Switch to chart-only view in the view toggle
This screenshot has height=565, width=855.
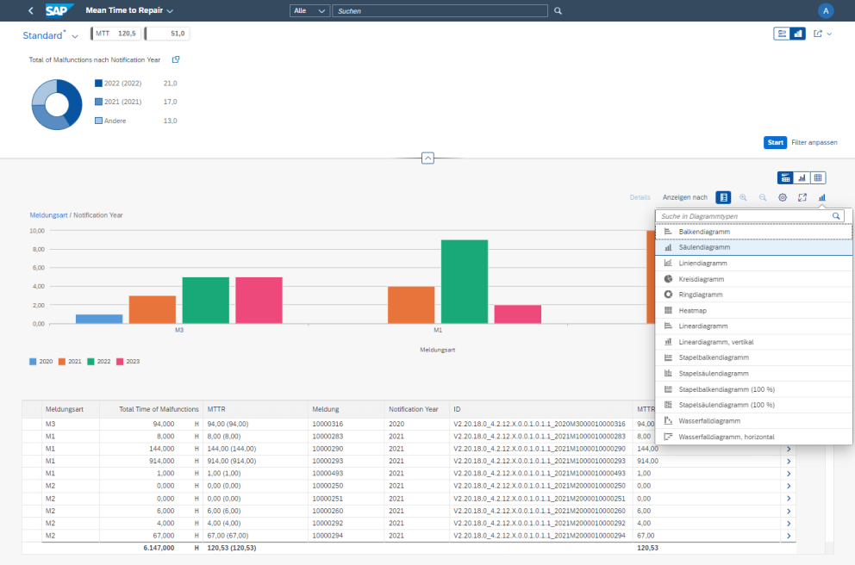[x=801, y=177]
